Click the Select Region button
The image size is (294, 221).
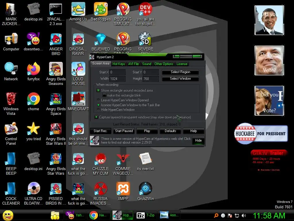click(x=180, y=72)
